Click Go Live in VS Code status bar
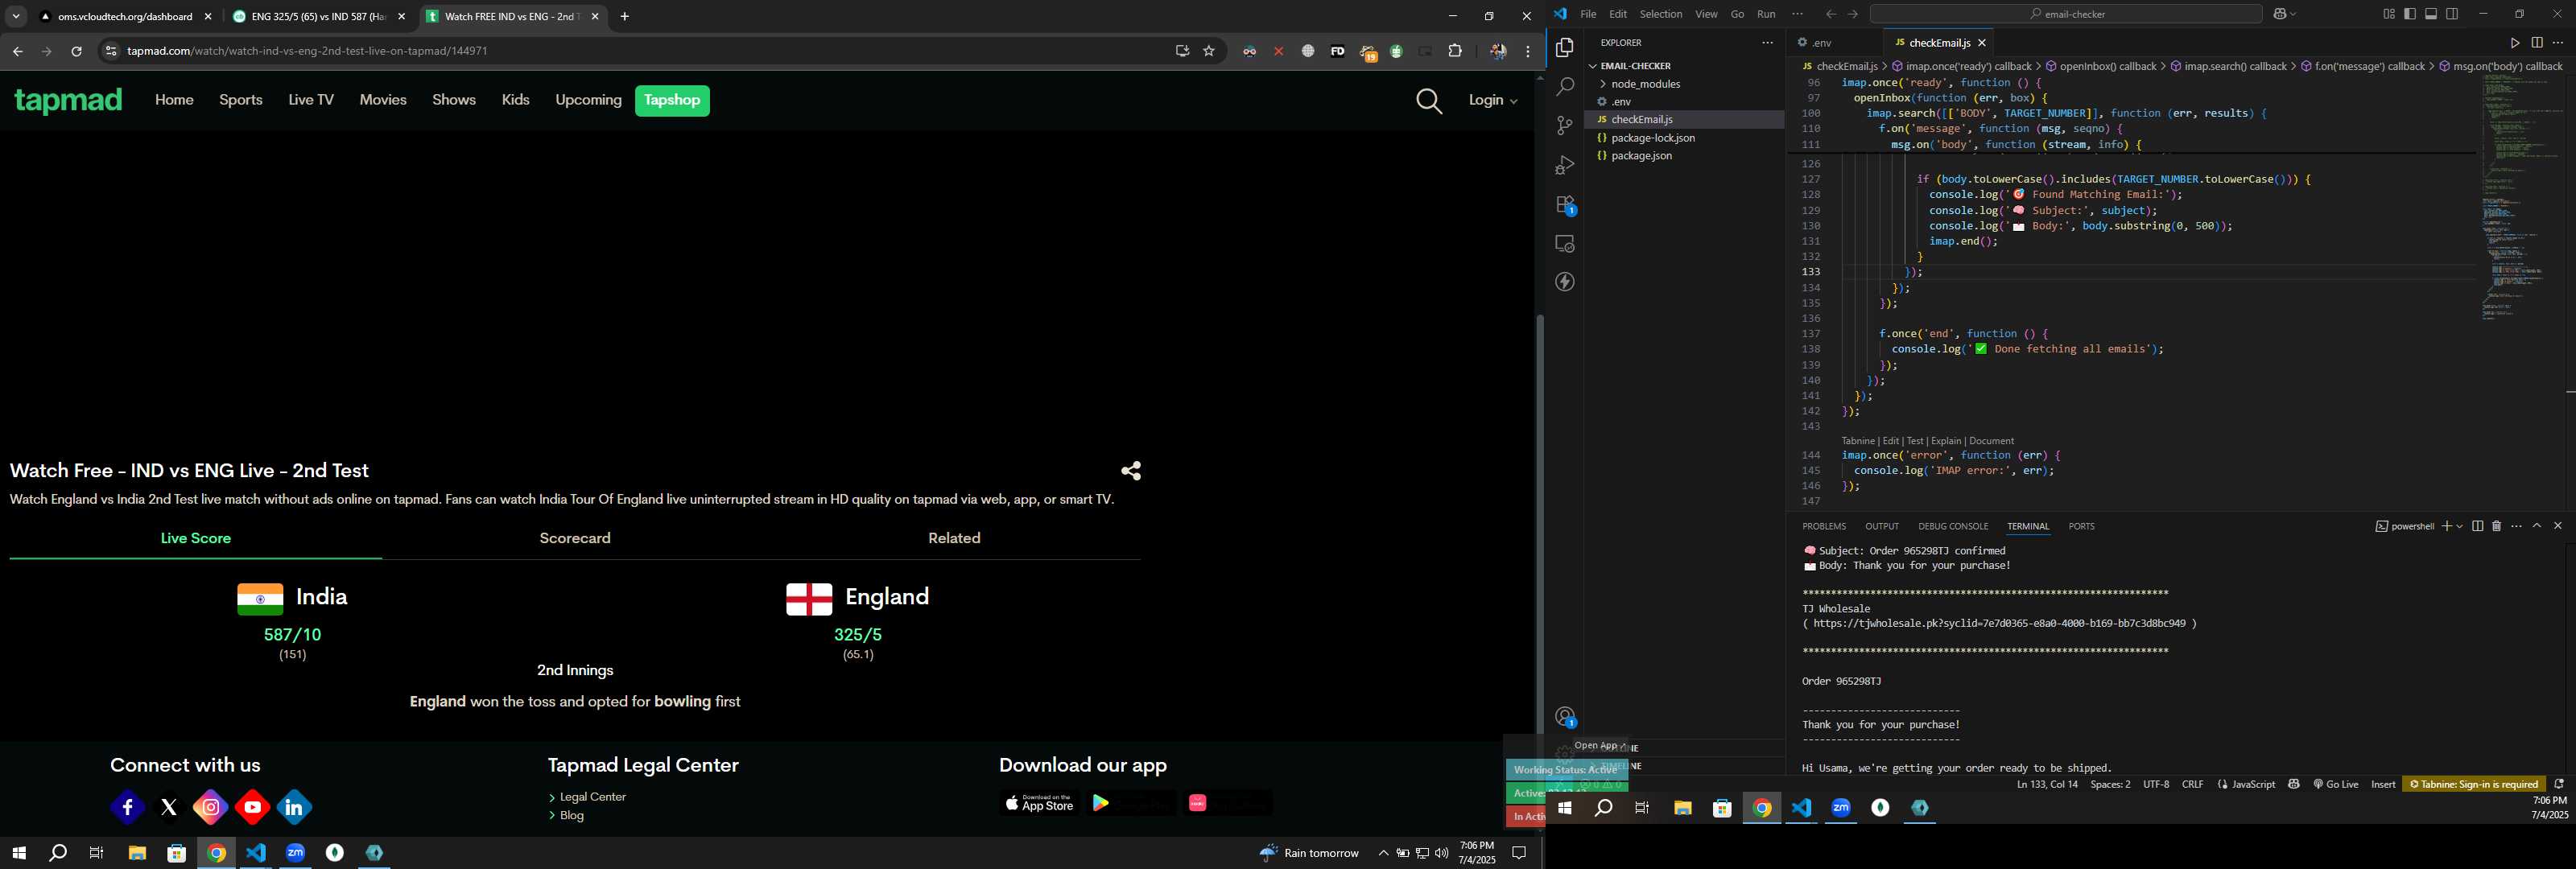The image size is (2576, 869). point(2336,784)
